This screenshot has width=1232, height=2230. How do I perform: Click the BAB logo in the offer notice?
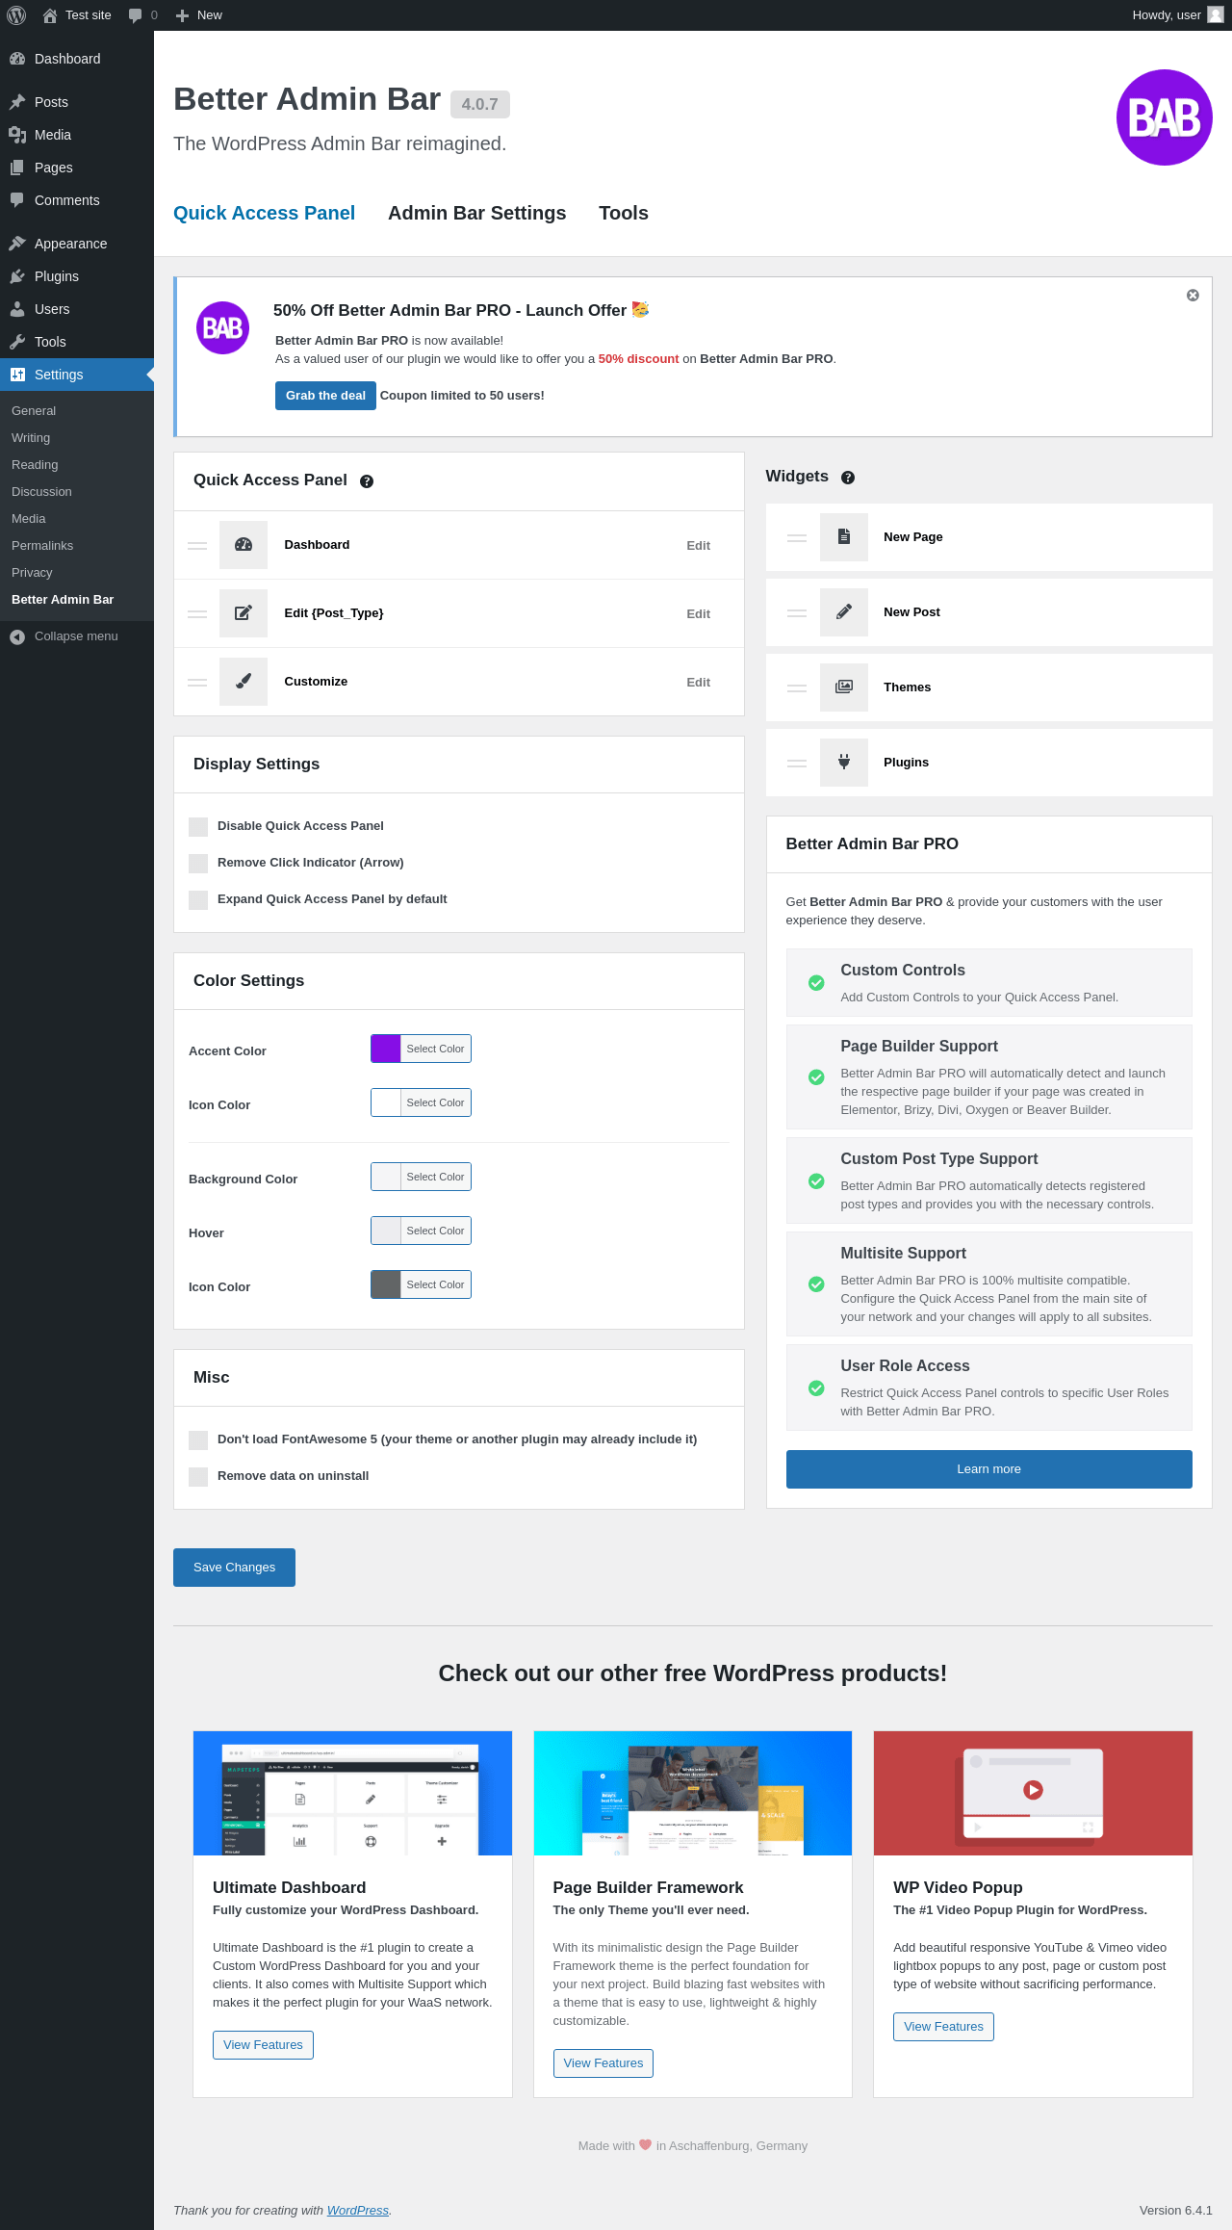coord(223,328)
